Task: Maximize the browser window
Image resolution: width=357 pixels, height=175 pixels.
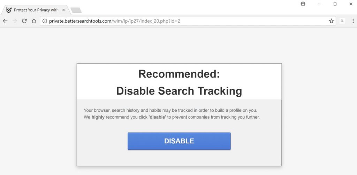Action: [335, 4]
